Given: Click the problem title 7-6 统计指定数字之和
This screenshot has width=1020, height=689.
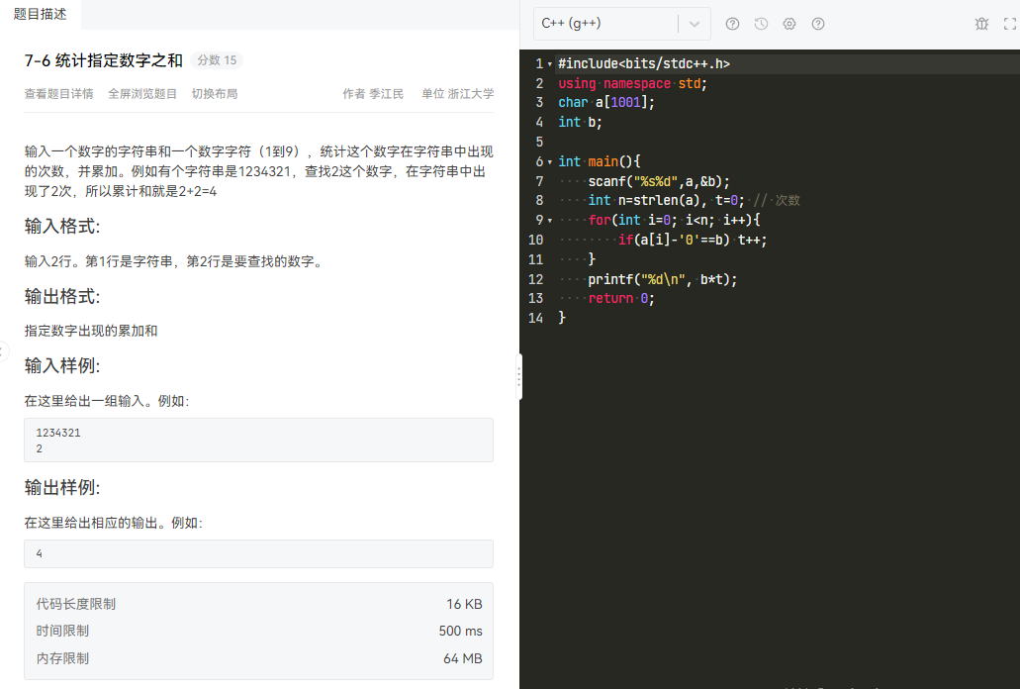Looking at the screenshot, I should (104, 60).
